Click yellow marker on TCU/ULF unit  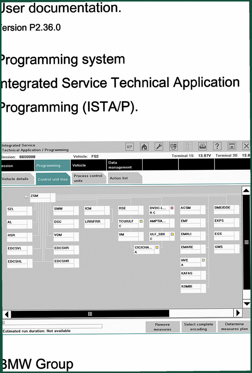141,221
